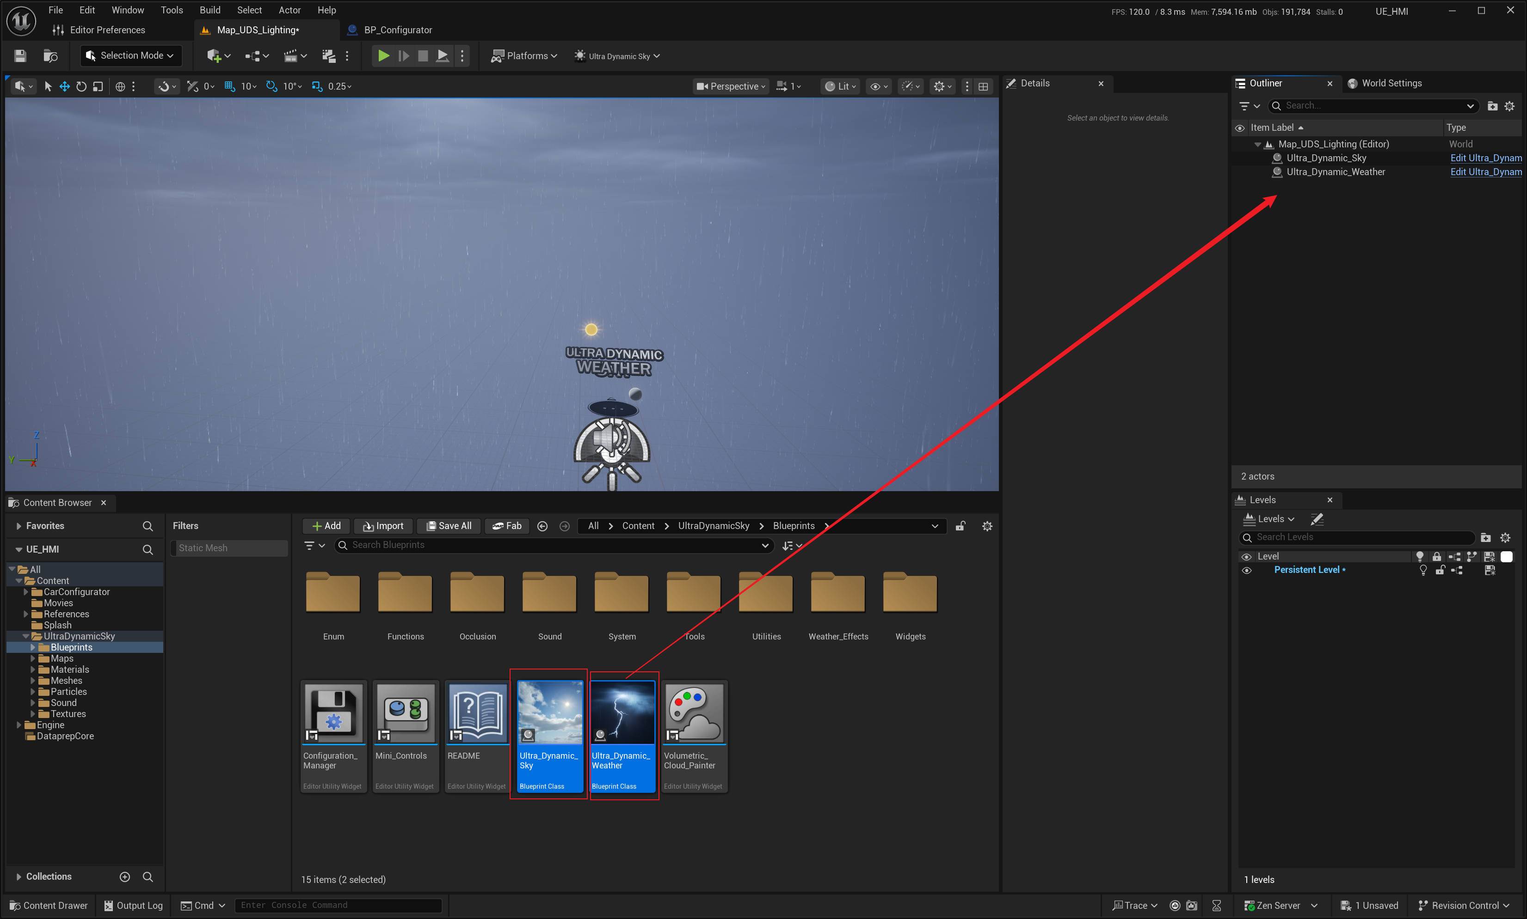Click the Stop simulation button
Image resolution: width=1527 pixels, height=919 pixels.
pyautogui.click(x=423, y=56)
